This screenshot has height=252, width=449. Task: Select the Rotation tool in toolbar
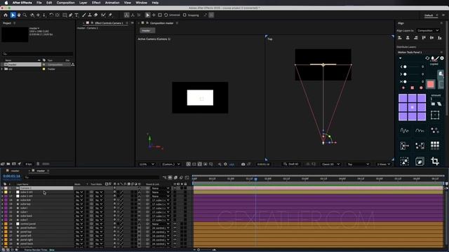pos(51,15)
